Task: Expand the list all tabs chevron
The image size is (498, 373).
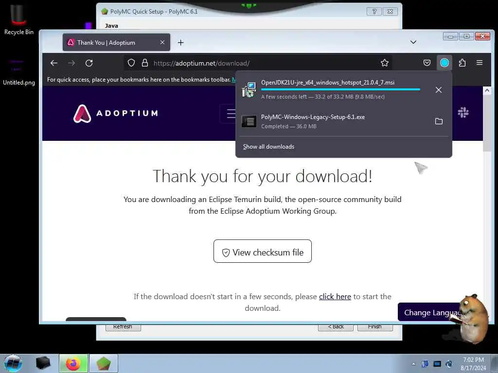Action: 413,42
